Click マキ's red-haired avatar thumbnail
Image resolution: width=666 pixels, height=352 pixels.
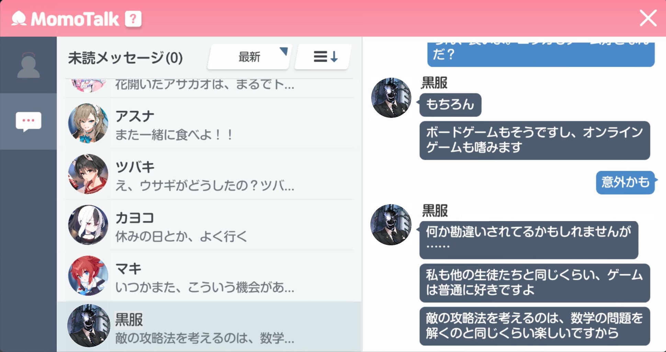coord(88,276)
